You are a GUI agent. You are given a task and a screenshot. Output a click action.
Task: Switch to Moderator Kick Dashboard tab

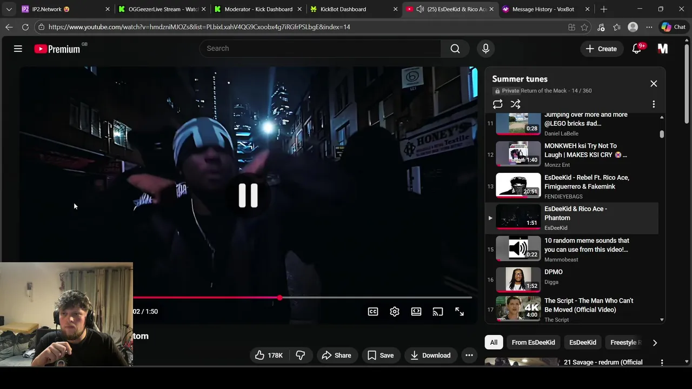pos(258,9)
